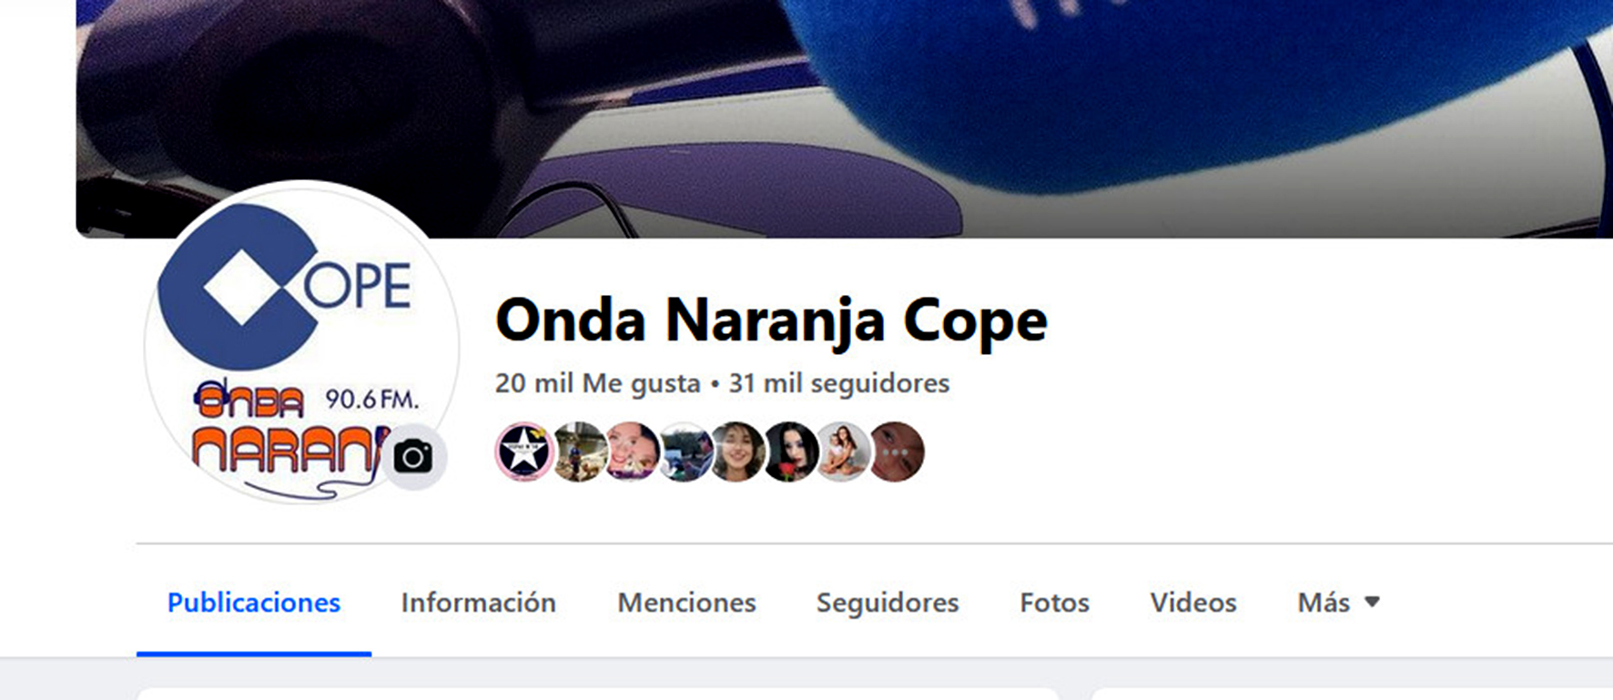Open follower avatar showing two close-up faces
This screenshot has height=700, width=1613.
[x=631, y=451]
